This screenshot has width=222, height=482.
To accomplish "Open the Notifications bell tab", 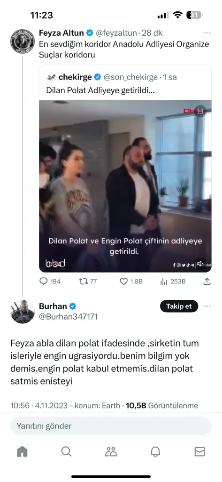I will pyautogui.click(x=155, y=451).
